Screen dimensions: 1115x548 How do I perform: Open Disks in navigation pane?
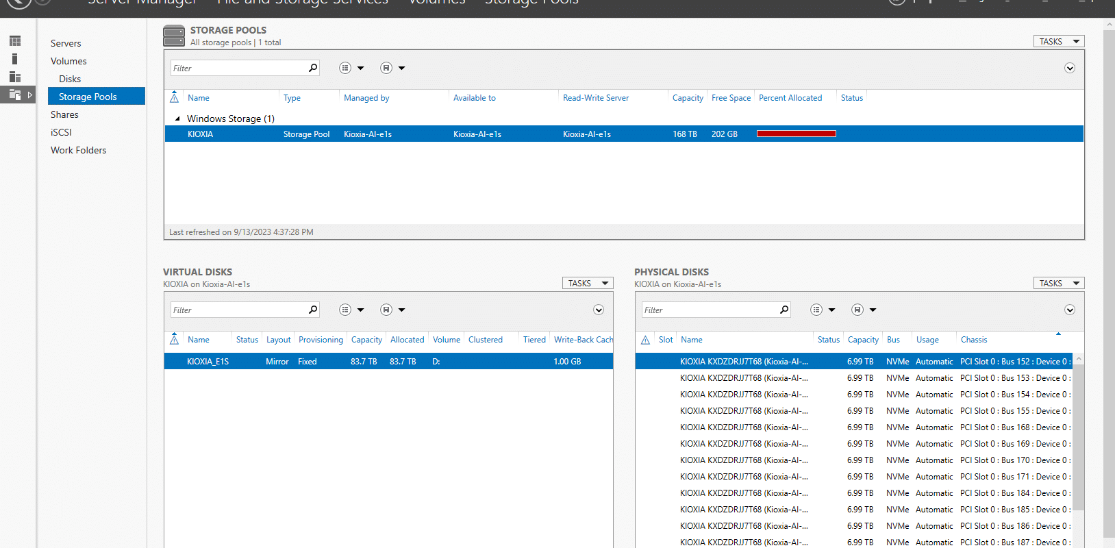click(x=70, y=79)
